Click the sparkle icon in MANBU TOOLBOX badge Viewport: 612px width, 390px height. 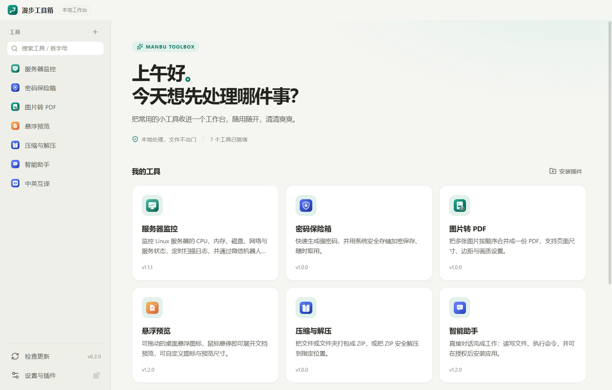[140, 47]
